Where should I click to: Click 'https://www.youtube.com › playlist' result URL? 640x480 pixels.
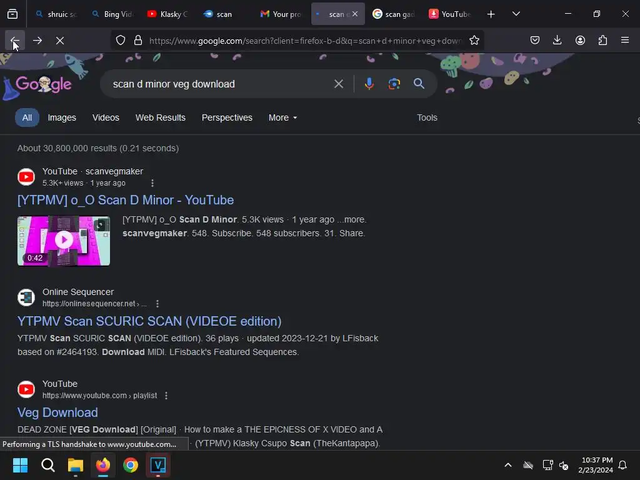tap(99, 396)
